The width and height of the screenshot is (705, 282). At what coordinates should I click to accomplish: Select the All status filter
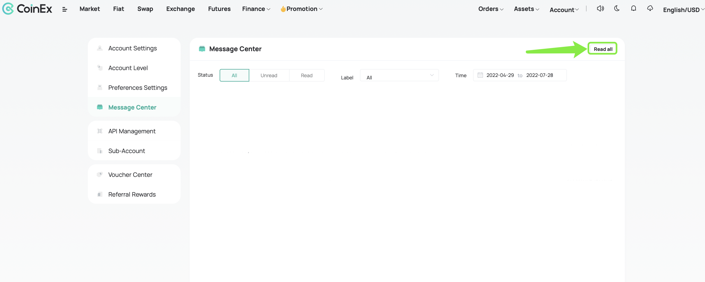(234, 75)
